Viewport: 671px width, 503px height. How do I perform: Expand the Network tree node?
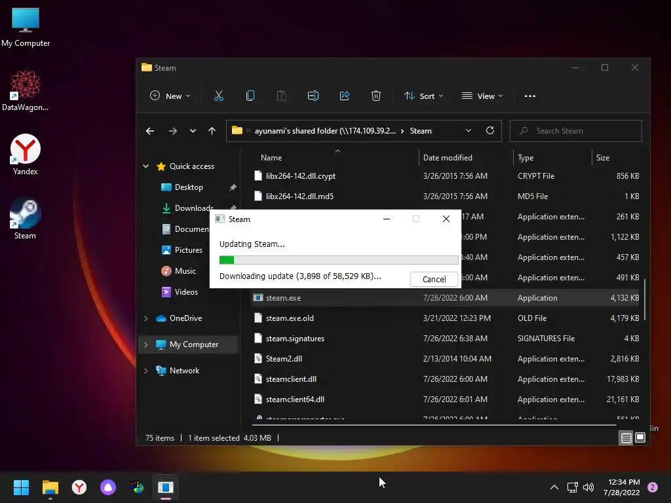click(x=146, y=371)
